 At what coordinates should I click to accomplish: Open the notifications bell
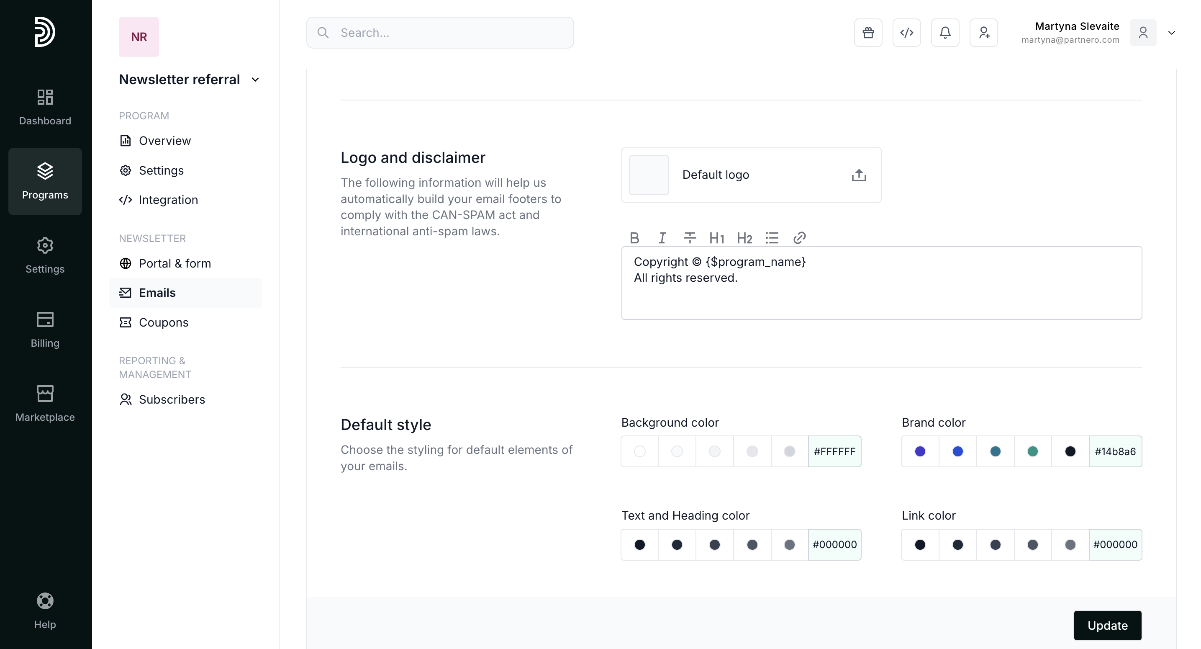click(x=944, y=33)
